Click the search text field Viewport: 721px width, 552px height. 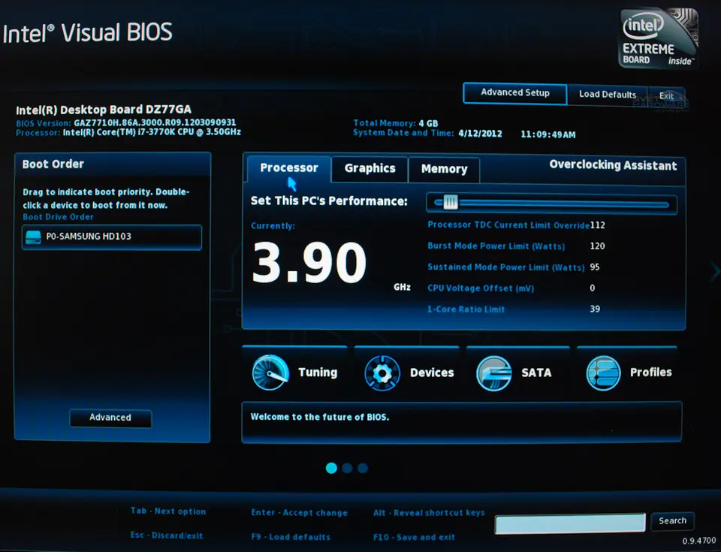[570, 523]
